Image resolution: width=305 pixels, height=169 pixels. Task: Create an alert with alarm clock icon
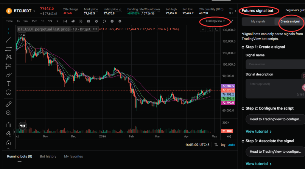tap(96, 21)
